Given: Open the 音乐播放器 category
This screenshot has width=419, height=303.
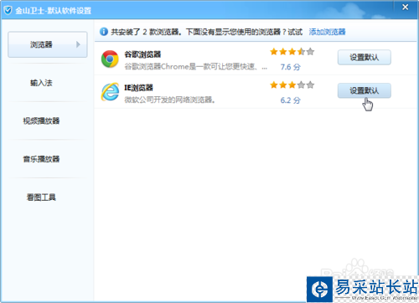Looking at the screenshot, I should tap(41, 159).
